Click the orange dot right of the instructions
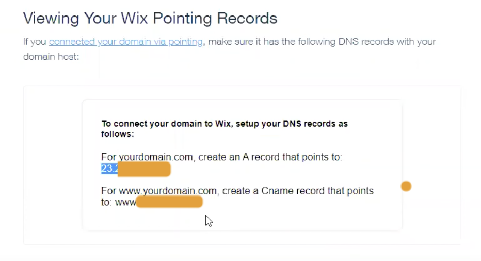Screen dimensions: 481x261 (x=406, y=186)
